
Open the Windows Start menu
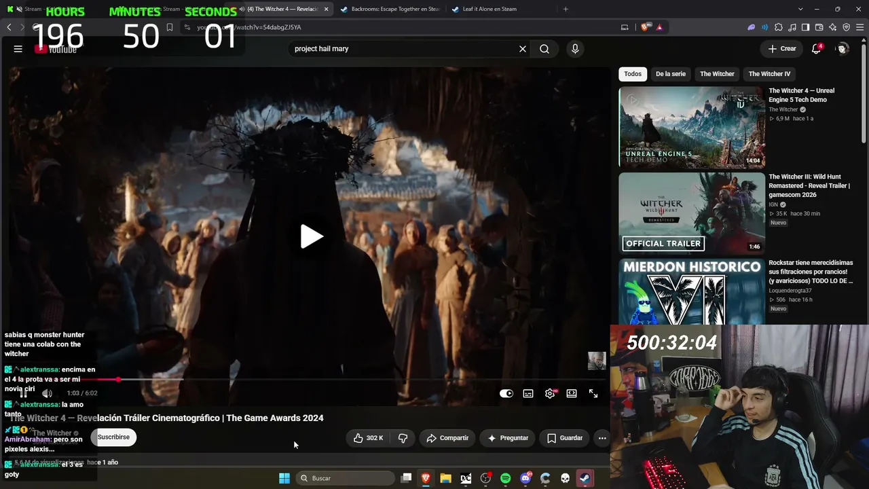point(284,478)
